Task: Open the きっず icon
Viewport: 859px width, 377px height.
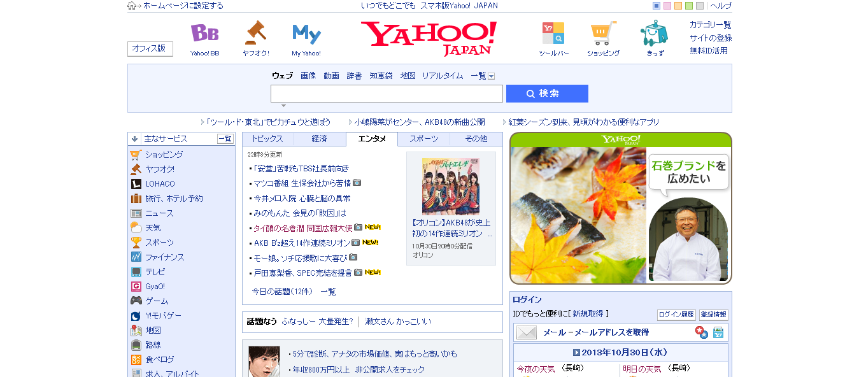Action: click(655, 33)
